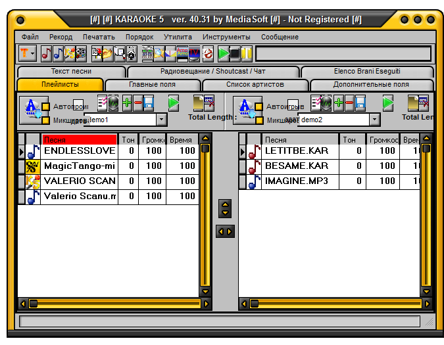Screen dimensions: 444x345
Task: Click the document with red arrow toolbar icon
Action: tap(97, 53)
